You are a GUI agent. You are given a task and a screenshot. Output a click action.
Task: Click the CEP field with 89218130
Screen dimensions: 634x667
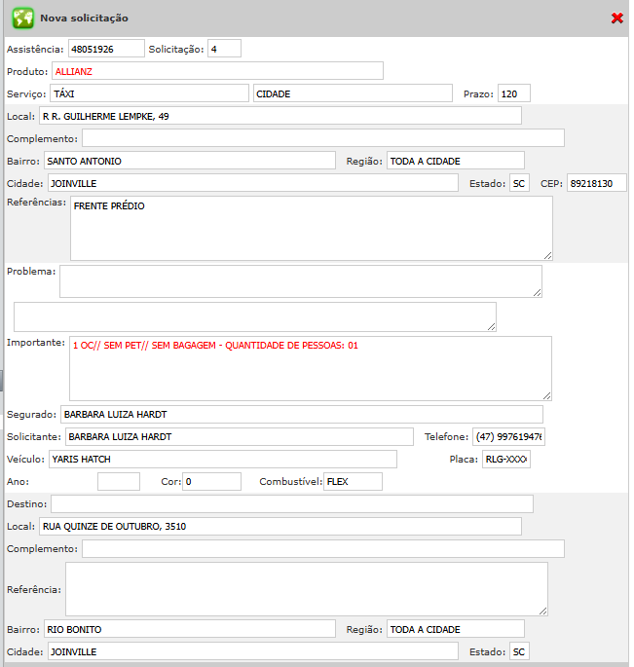click(x=596, y=183)
